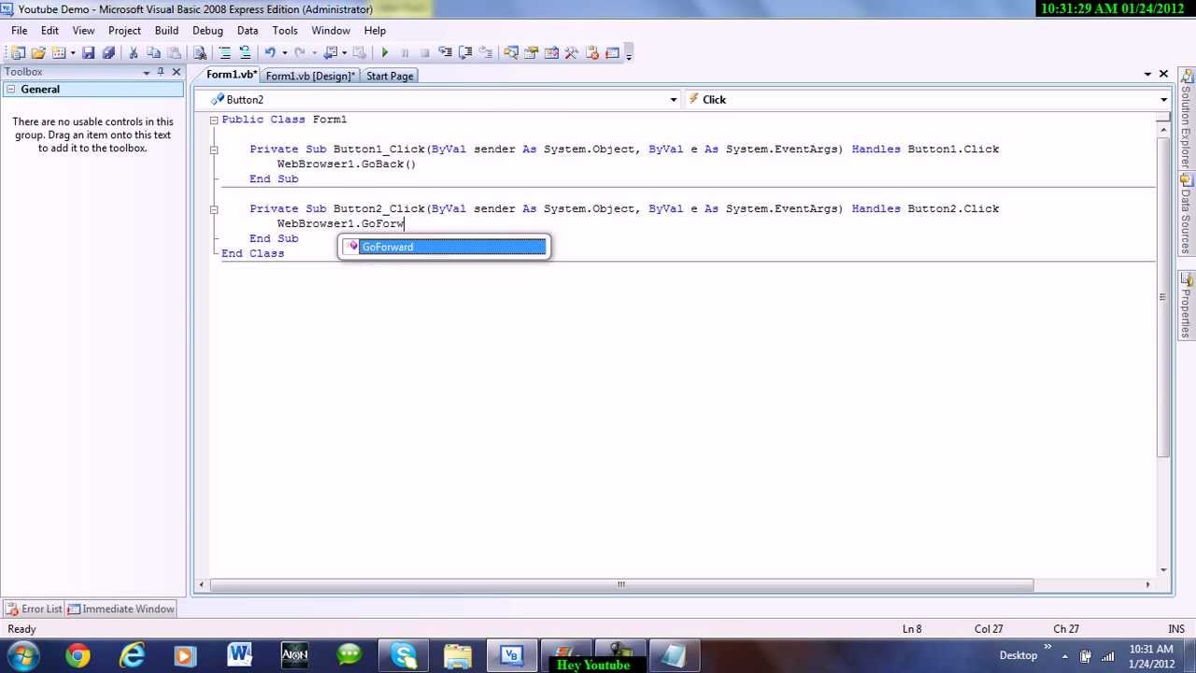
Task: Open the Properties side tab
Action: pyautogui.click(x=1186, y=305)
